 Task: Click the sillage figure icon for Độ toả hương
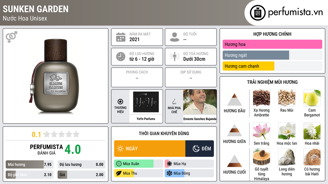coord(175,57)
